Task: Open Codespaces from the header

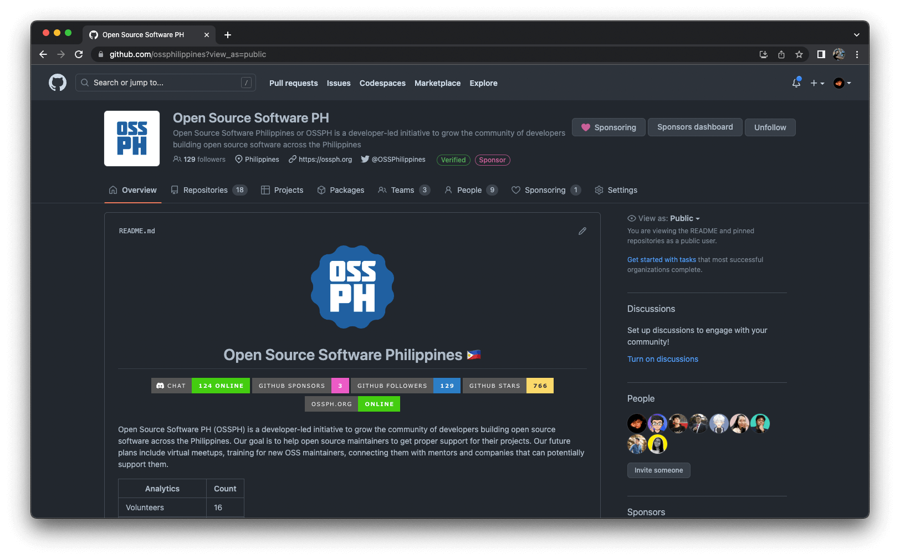Action: point(382,83)
